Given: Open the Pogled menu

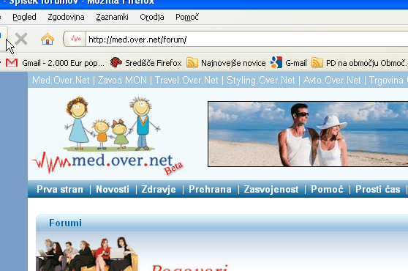Looking at the screenshot, I should (x=24, y=17).
